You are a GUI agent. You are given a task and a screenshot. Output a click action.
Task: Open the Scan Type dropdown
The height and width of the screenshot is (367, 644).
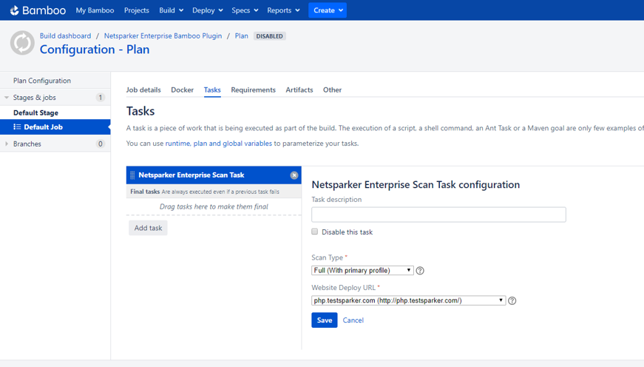[362, 271]
